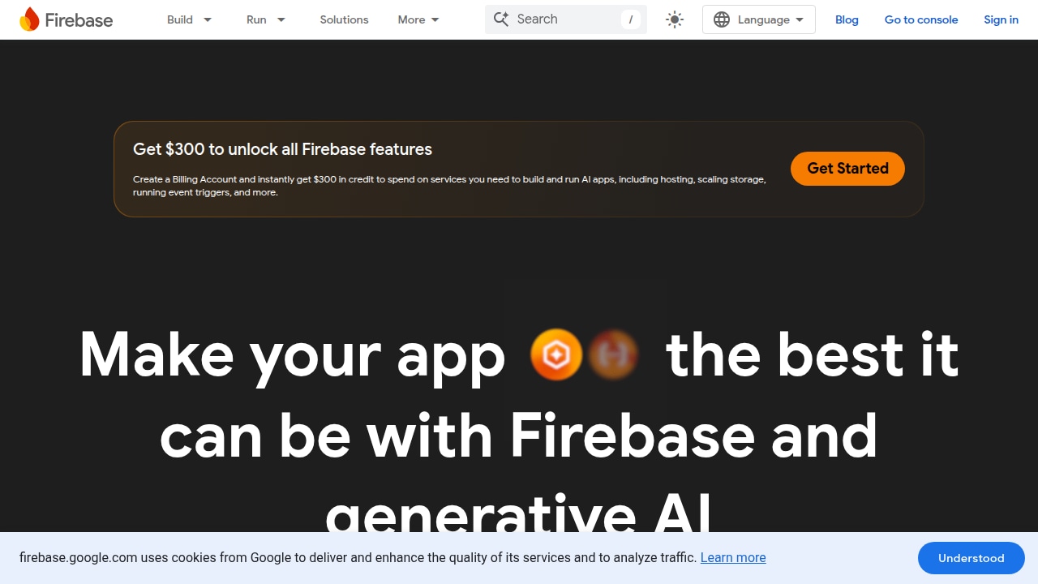1038x584 pixels.
Task: Click the blurred red product icon in headline
Action: (x=613, y=354)
